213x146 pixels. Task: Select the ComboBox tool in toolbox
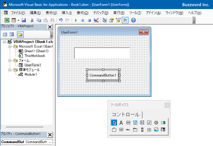135,123
